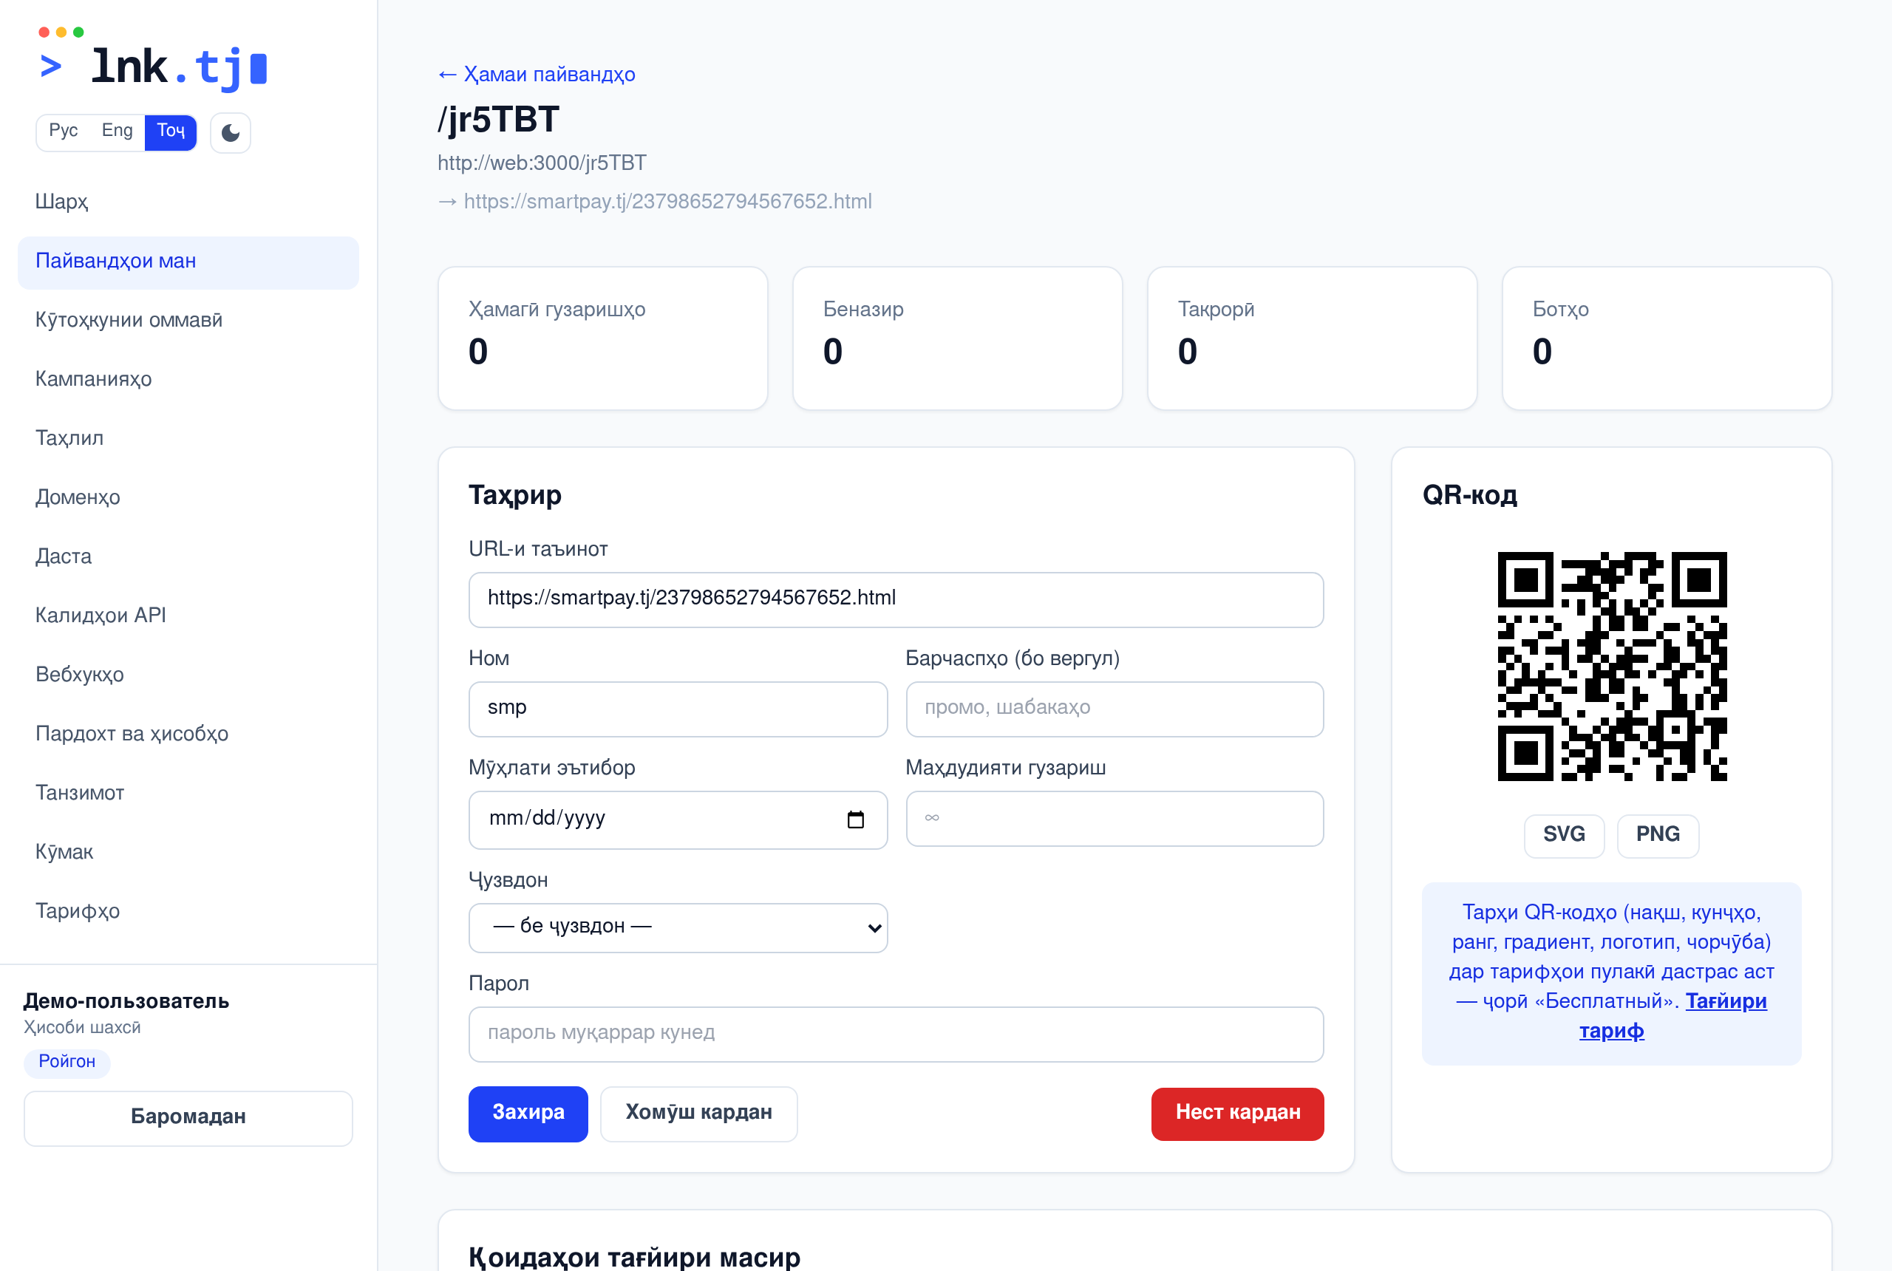Viewport: 1892px width, 1271px height.
Task: Go to Доменҳо page
Action: (x=188, y=498)
